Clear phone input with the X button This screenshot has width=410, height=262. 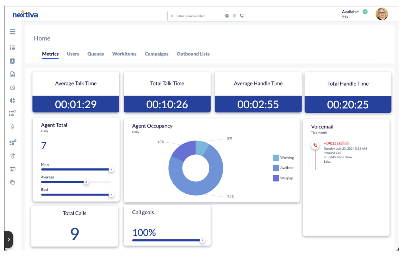pyautogui.click(x=172, y=16)
